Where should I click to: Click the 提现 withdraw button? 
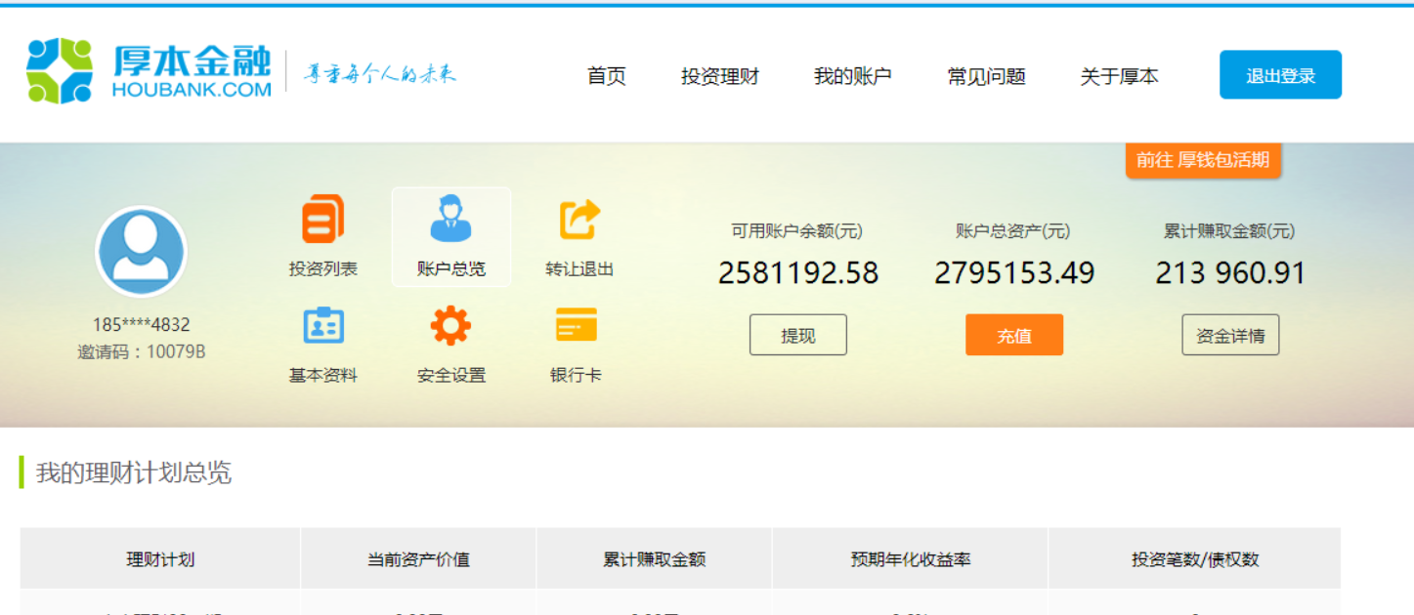coord(797,334)
